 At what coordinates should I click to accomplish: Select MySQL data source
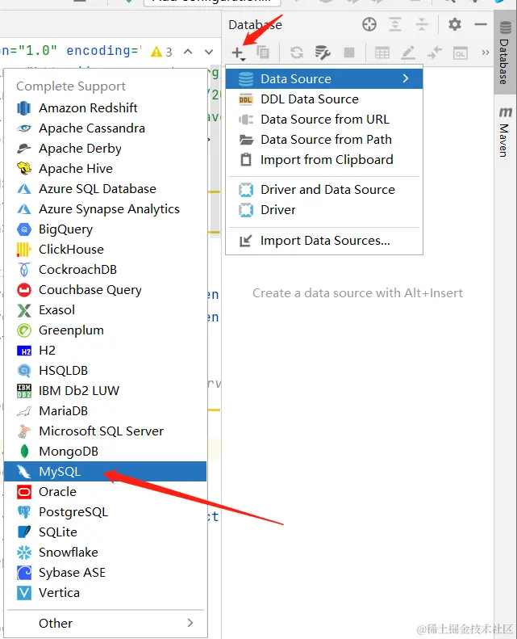pos(106,472)
